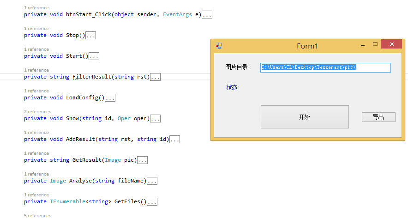Click the GetFiles method name

pyautogui.click(x=127, y=201)
